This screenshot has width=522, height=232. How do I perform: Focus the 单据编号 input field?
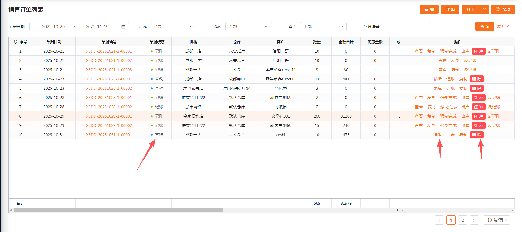[407, 27]
